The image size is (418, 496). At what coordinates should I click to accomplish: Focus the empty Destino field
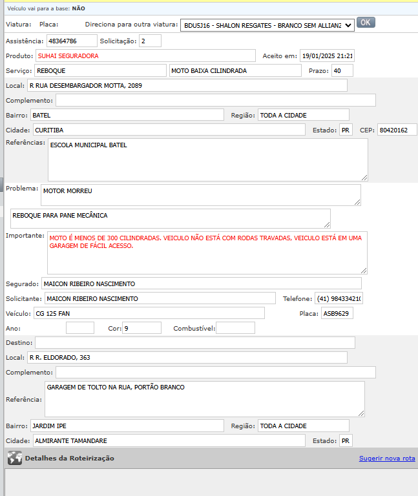click(195, 342)
